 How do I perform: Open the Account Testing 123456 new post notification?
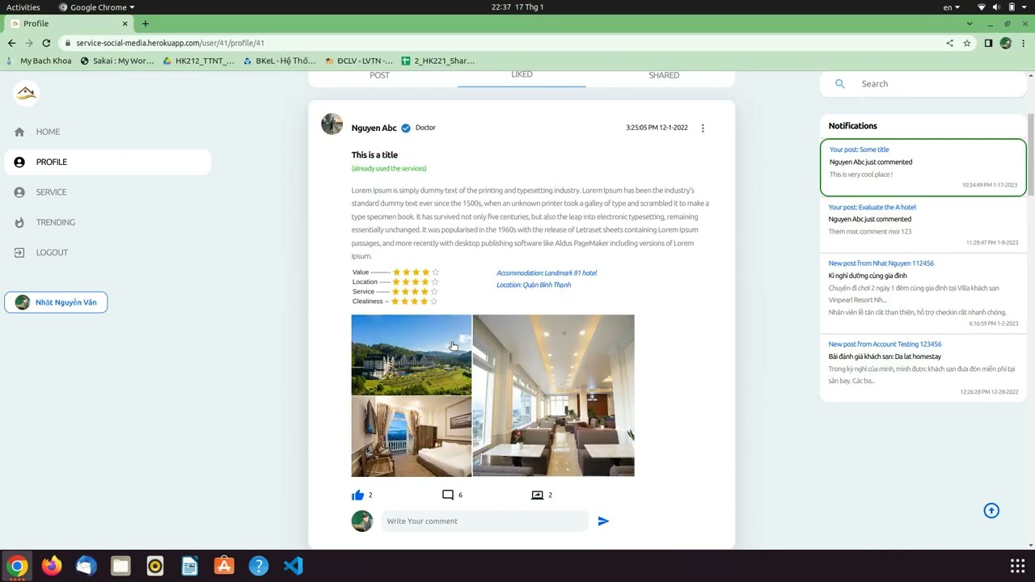click(923, 368)
